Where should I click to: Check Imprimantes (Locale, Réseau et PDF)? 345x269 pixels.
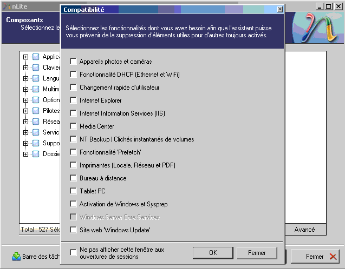[x=73, y=165]
